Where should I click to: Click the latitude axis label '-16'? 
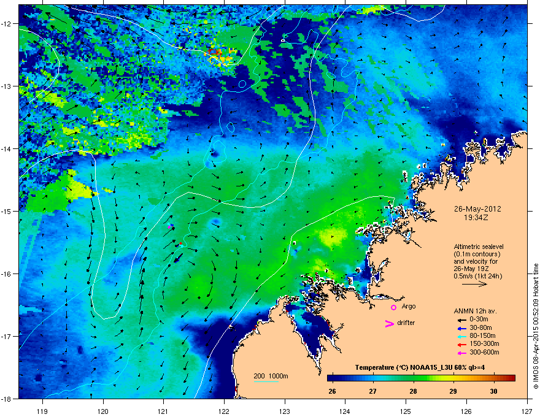(x=7, y=274)
